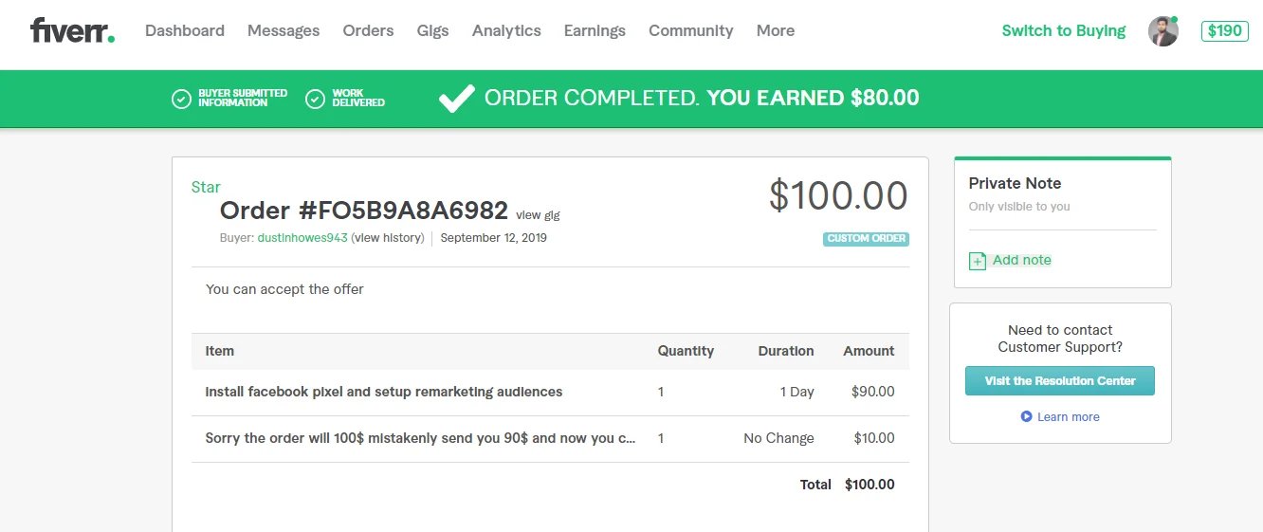Click the Learn more play icon
The width and height of the screenshot is (1263, 532).
tap(1026, 417)
